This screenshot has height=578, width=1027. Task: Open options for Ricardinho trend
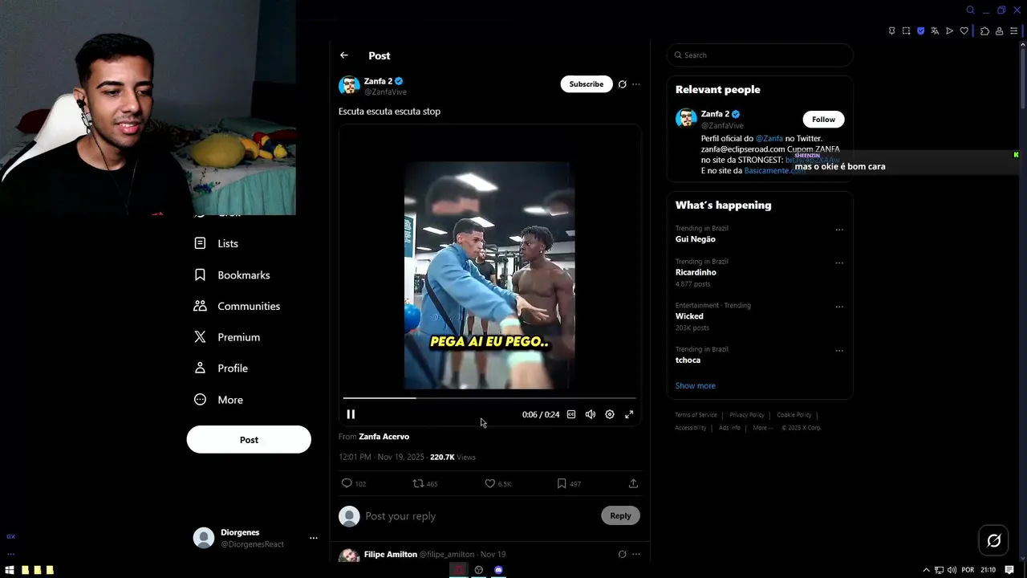839,263
